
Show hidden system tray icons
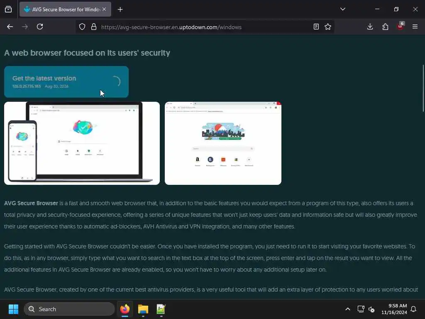pyautogui.click(x=348, y=309)
